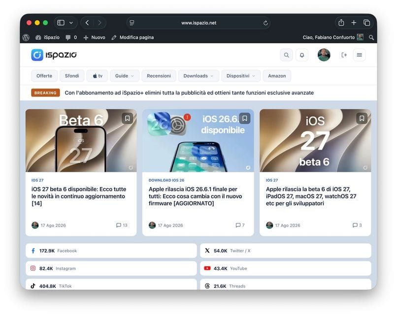The height and width of the screenshot is (316, 397).
Task: Open Ciao, Fabiano Confuorto account menu
Action: pyautogui.click(x=333, y=37)
